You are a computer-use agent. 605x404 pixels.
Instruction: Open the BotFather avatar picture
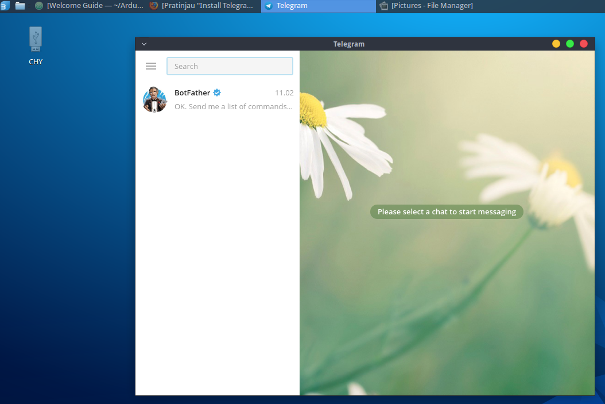(x=155, y=99)
